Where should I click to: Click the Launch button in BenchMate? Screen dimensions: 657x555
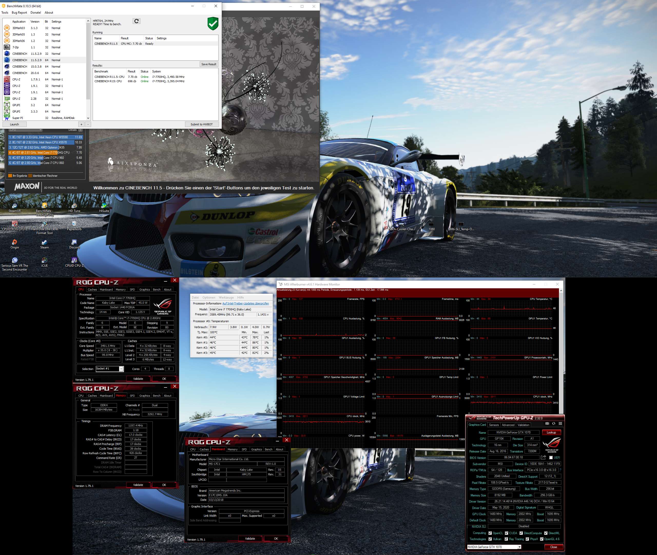click(14, 124)
